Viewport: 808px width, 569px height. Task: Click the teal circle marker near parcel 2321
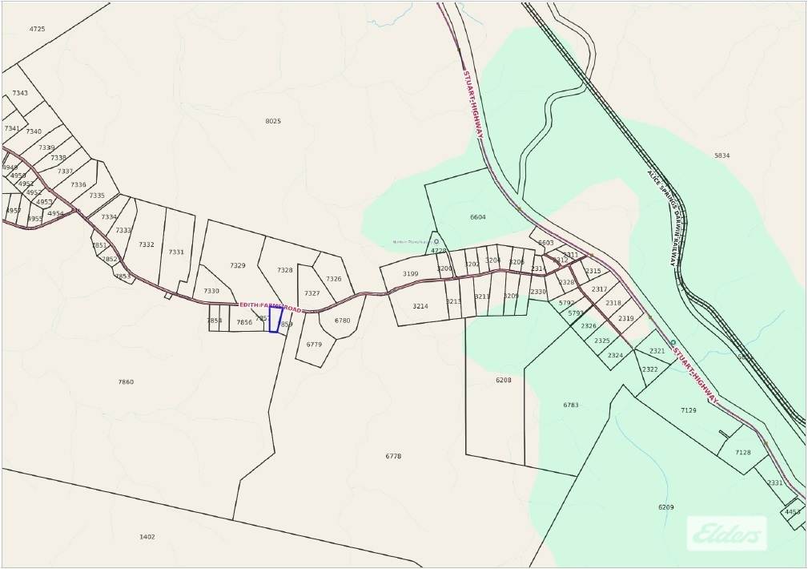pyautogui.click(x=673, y=342)
